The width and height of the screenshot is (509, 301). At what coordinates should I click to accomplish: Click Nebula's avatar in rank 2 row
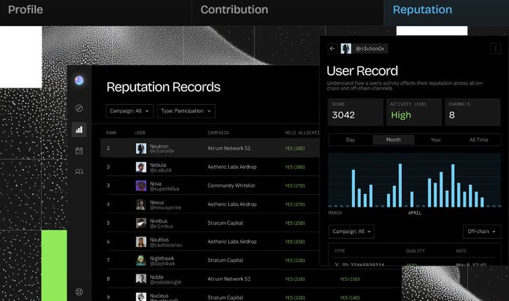pyautogui.click(x=141, y=167)
